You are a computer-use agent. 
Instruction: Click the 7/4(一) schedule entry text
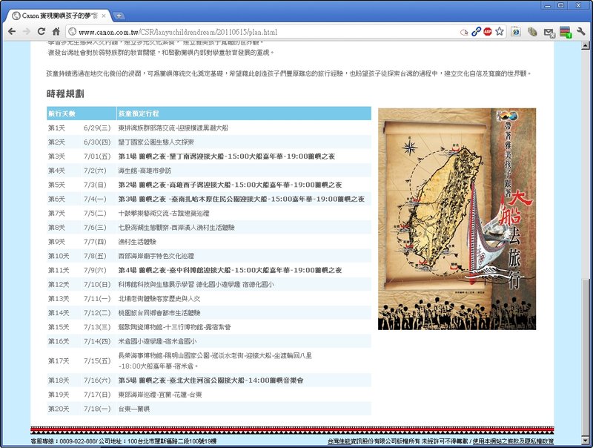[x=242, y=199]
